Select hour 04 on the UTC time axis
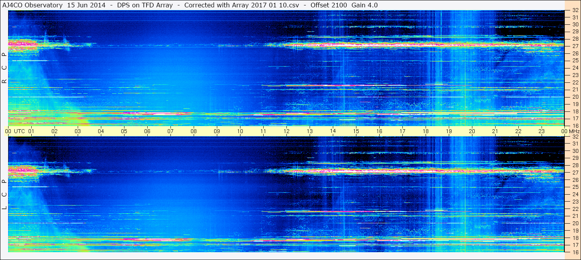581x260 pixels. coord(101,131)
